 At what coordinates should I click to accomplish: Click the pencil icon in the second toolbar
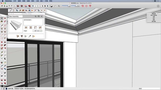[11, 10]
